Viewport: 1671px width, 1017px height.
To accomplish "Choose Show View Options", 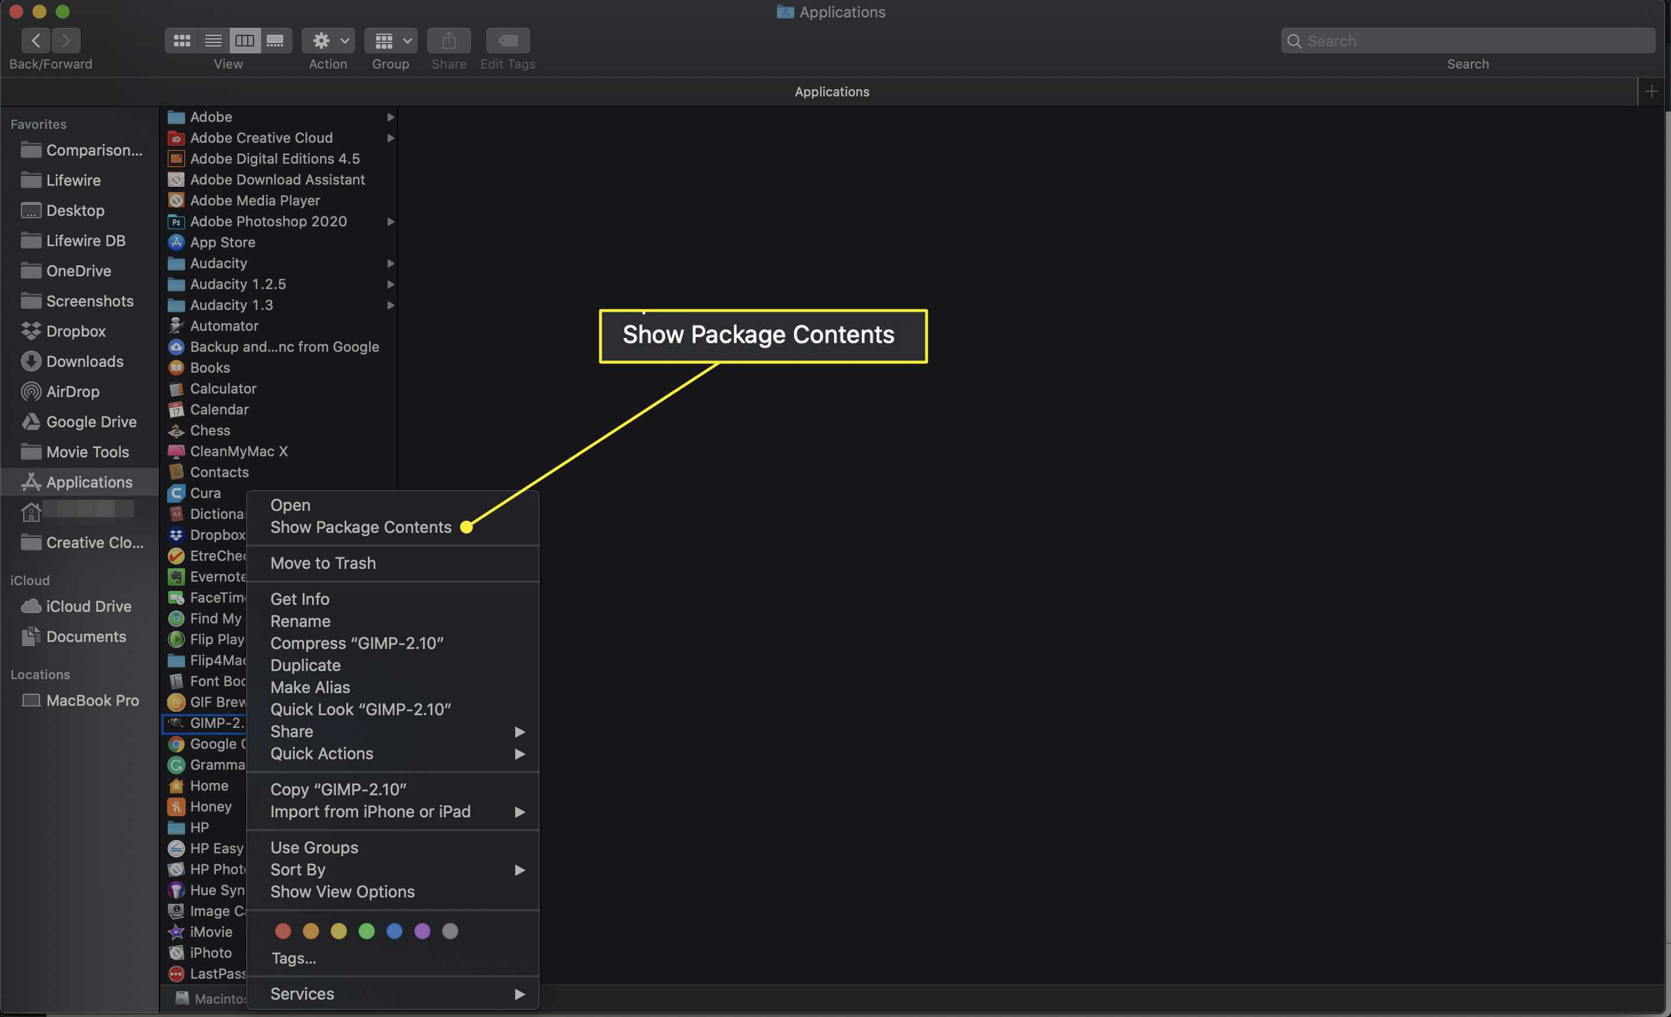I will [392, 892].
